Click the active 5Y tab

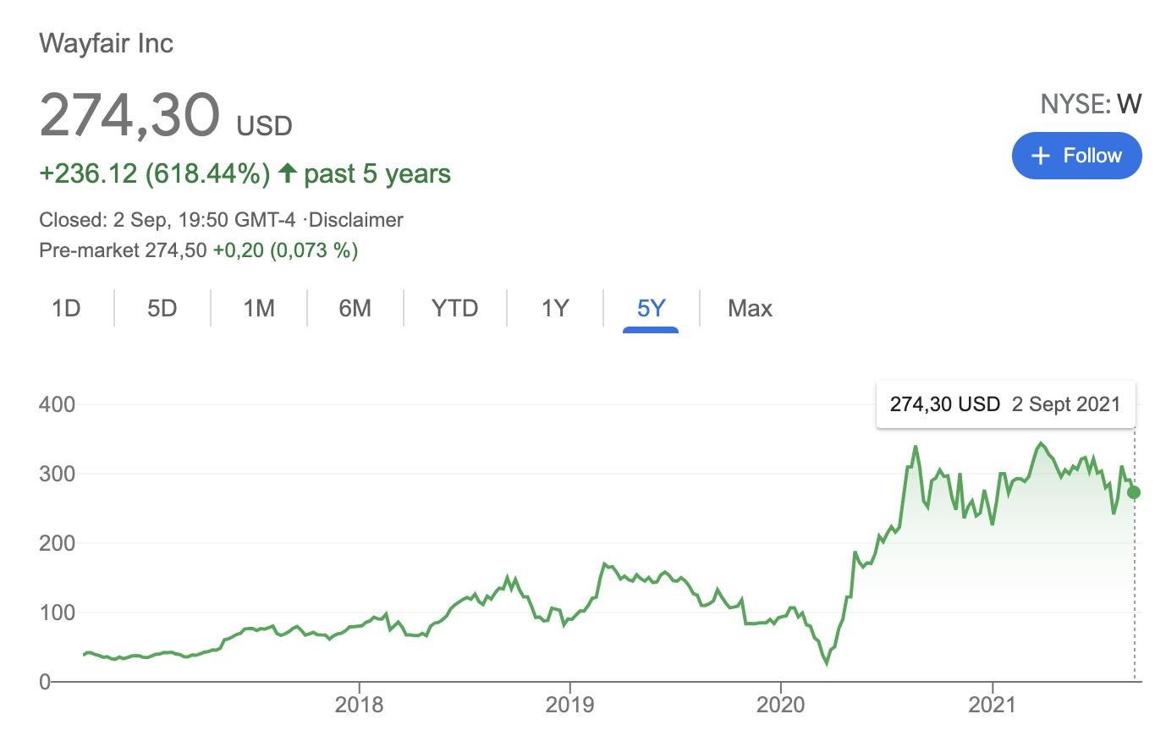coord(651,308)
